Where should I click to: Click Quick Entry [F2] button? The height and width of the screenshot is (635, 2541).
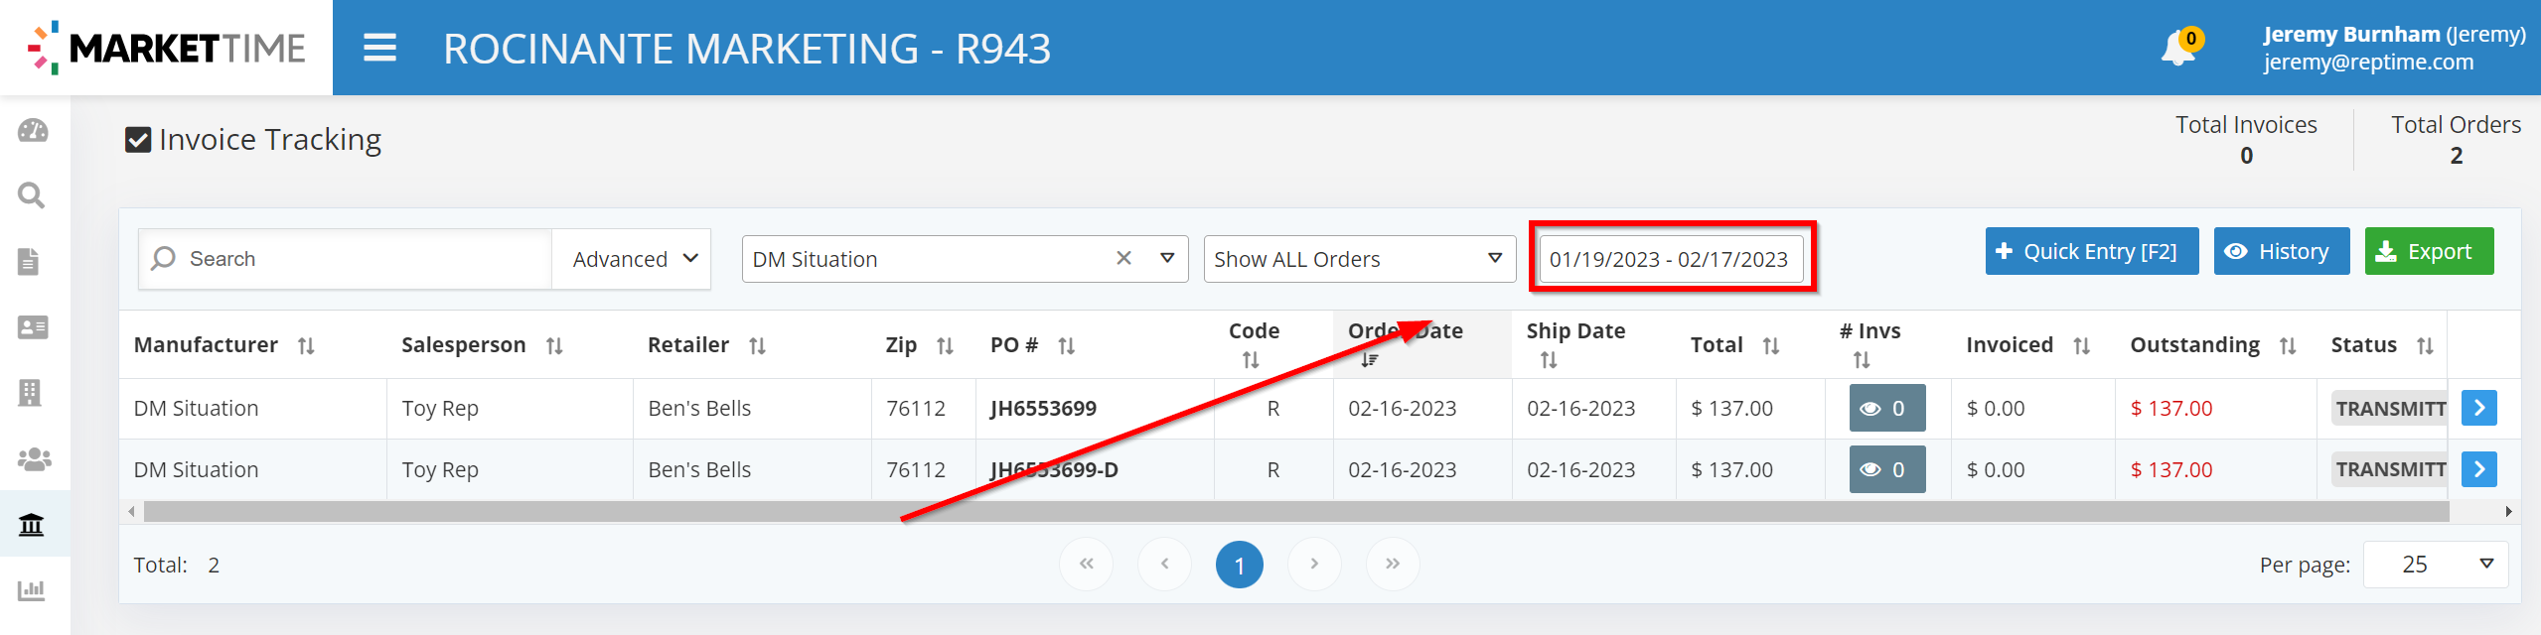pyautogui.click(x=2091, y=251)
